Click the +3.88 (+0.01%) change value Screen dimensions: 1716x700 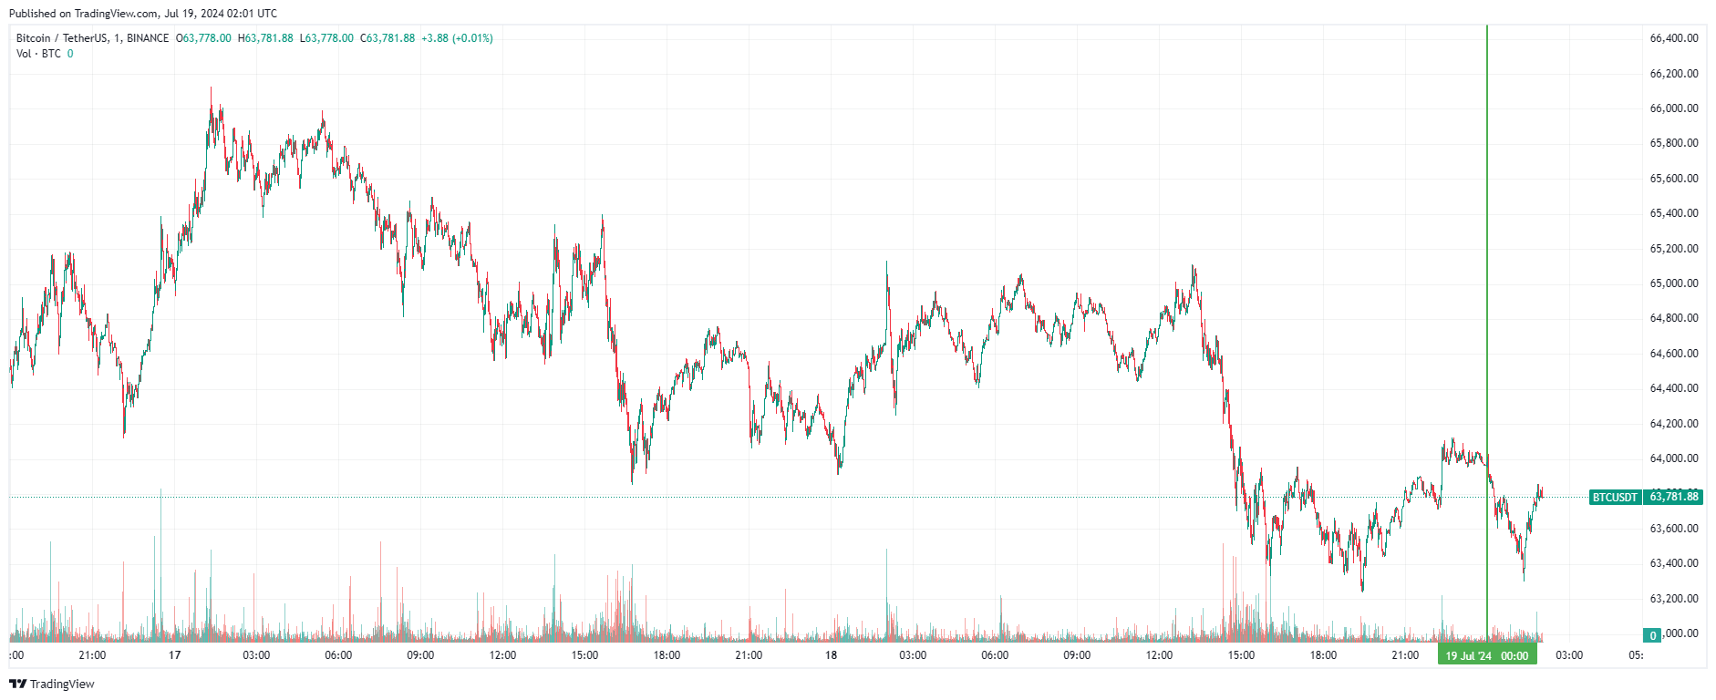[457, 38]
